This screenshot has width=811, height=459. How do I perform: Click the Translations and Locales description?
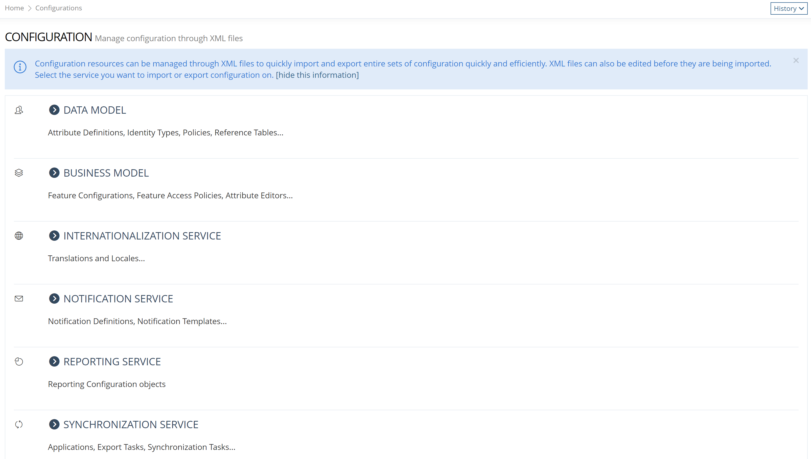click(x=96, y=258)
